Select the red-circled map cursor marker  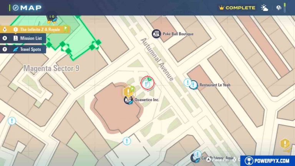[147, 83]
